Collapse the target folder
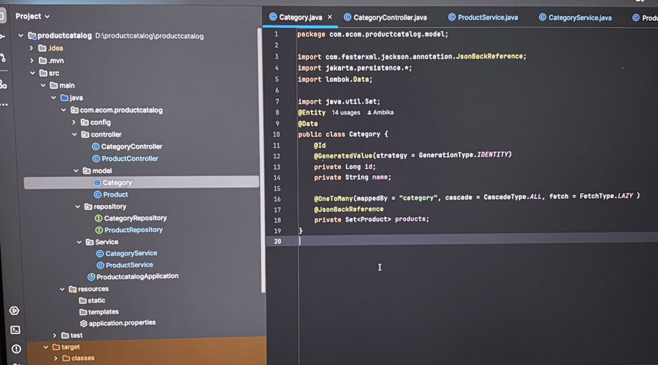 [x=45, y=347]
